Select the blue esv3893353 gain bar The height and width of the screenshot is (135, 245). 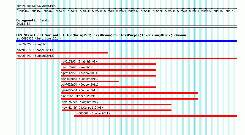pos(127,41)
